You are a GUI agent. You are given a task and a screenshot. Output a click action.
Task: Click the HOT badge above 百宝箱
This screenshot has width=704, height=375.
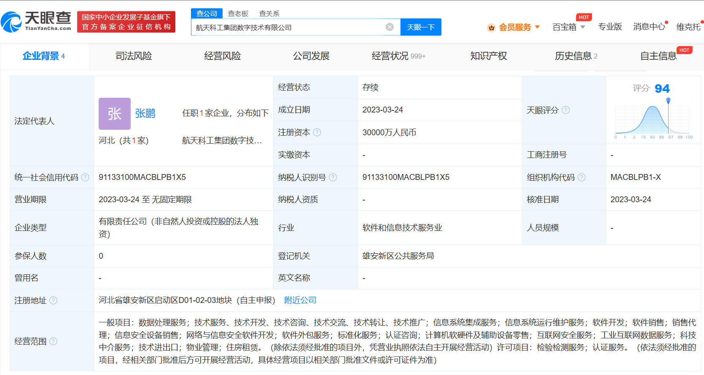[584, 17]
